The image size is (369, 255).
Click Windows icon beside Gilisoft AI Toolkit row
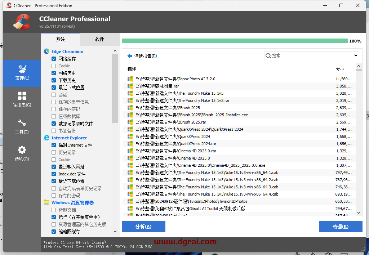(130, 209)
